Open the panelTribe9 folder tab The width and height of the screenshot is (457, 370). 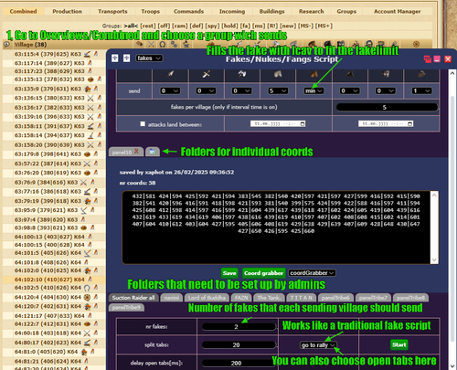coord(126,308)
